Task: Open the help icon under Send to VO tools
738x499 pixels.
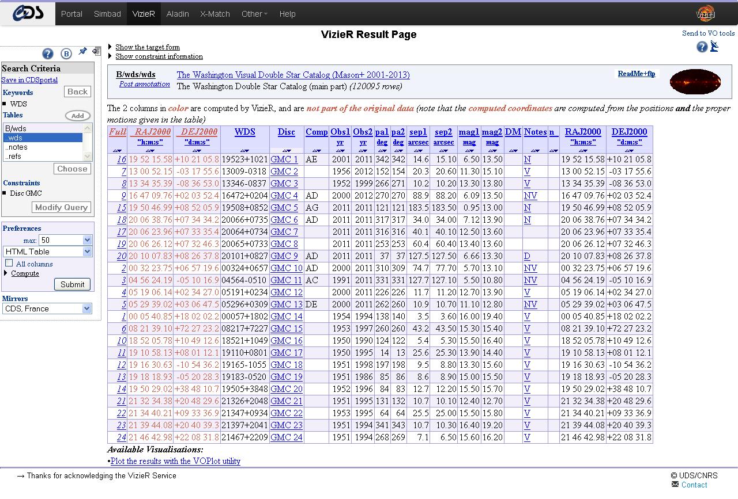Action: pyautogui.click(x=702, y=47)
